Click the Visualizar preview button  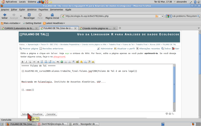point(37,114)
